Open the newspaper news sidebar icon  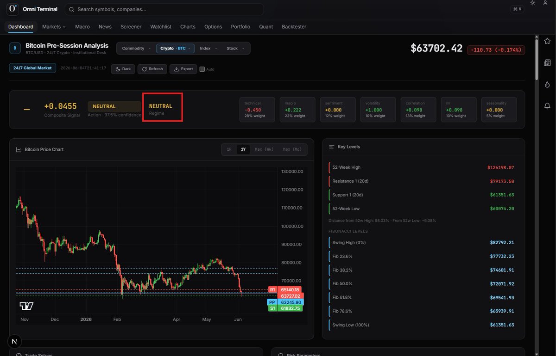[x=547, y=63]
